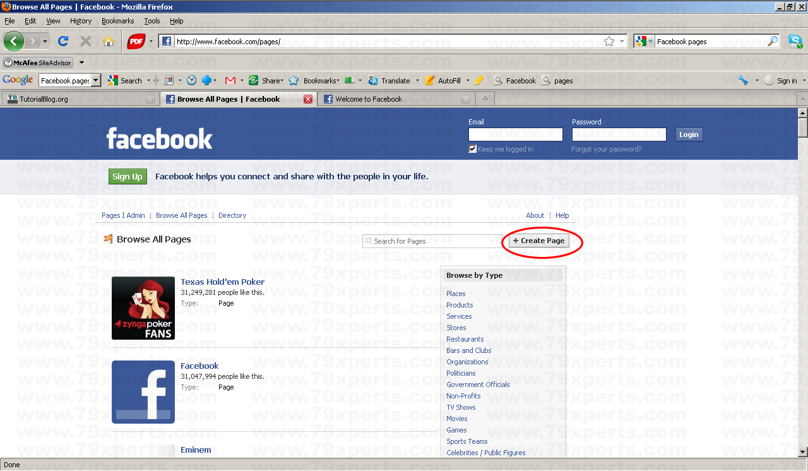Click the Stop loading X icon
The width and height of the screenshot is (808, 471).
pyautogui.click(x=86, y=41)
